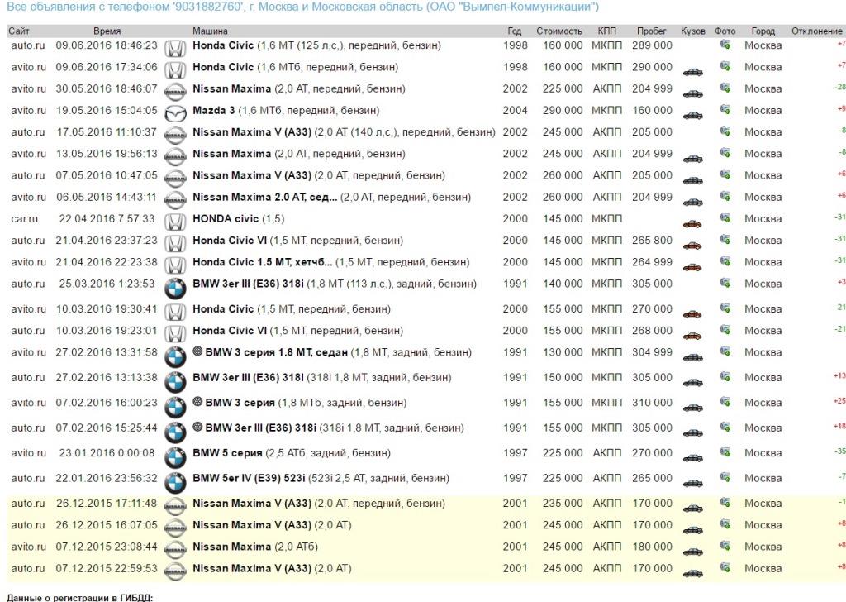Image resolution: width=846 pixels, height=602 pixels.
Task: Sort by 'Год' column header
Action: point(515,31)
